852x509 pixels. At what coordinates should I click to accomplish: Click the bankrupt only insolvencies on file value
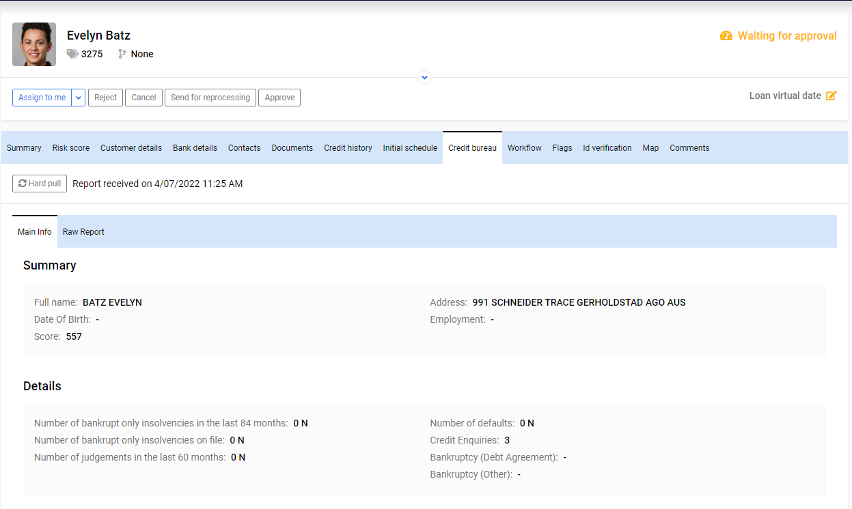(x=237, y=440)
